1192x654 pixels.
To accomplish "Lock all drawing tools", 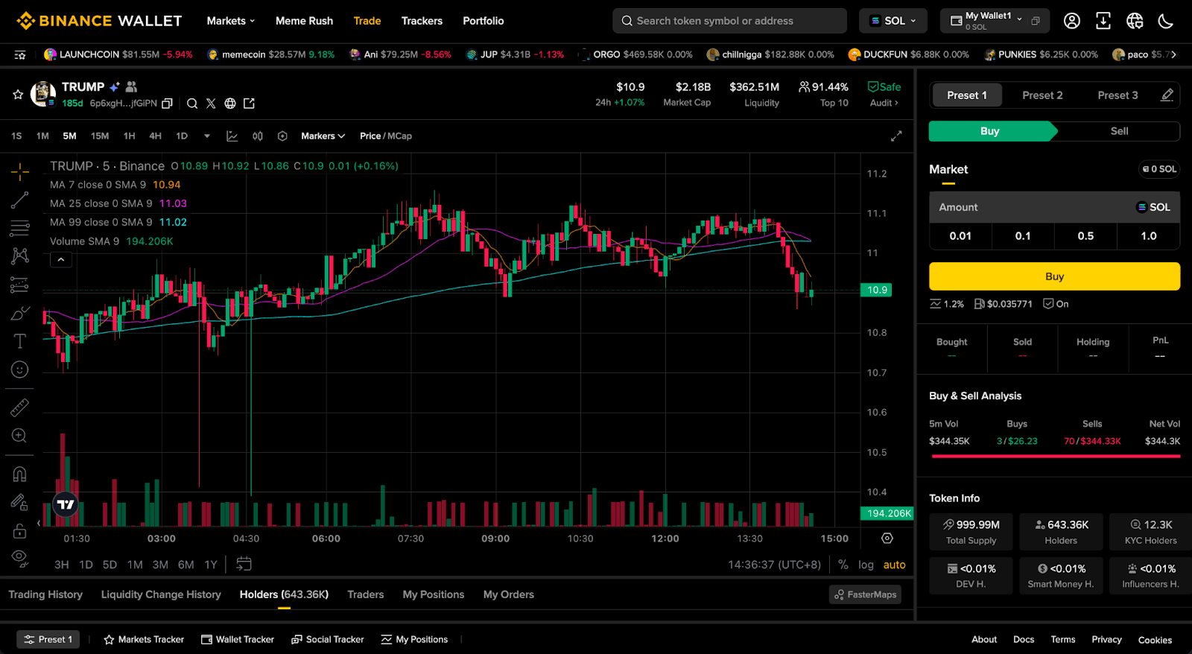I will [20, 531].
